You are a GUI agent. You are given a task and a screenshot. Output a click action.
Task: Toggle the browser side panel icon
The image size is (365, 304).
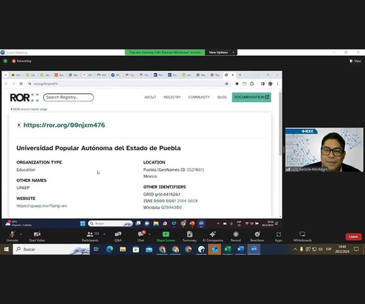[263, 84]
